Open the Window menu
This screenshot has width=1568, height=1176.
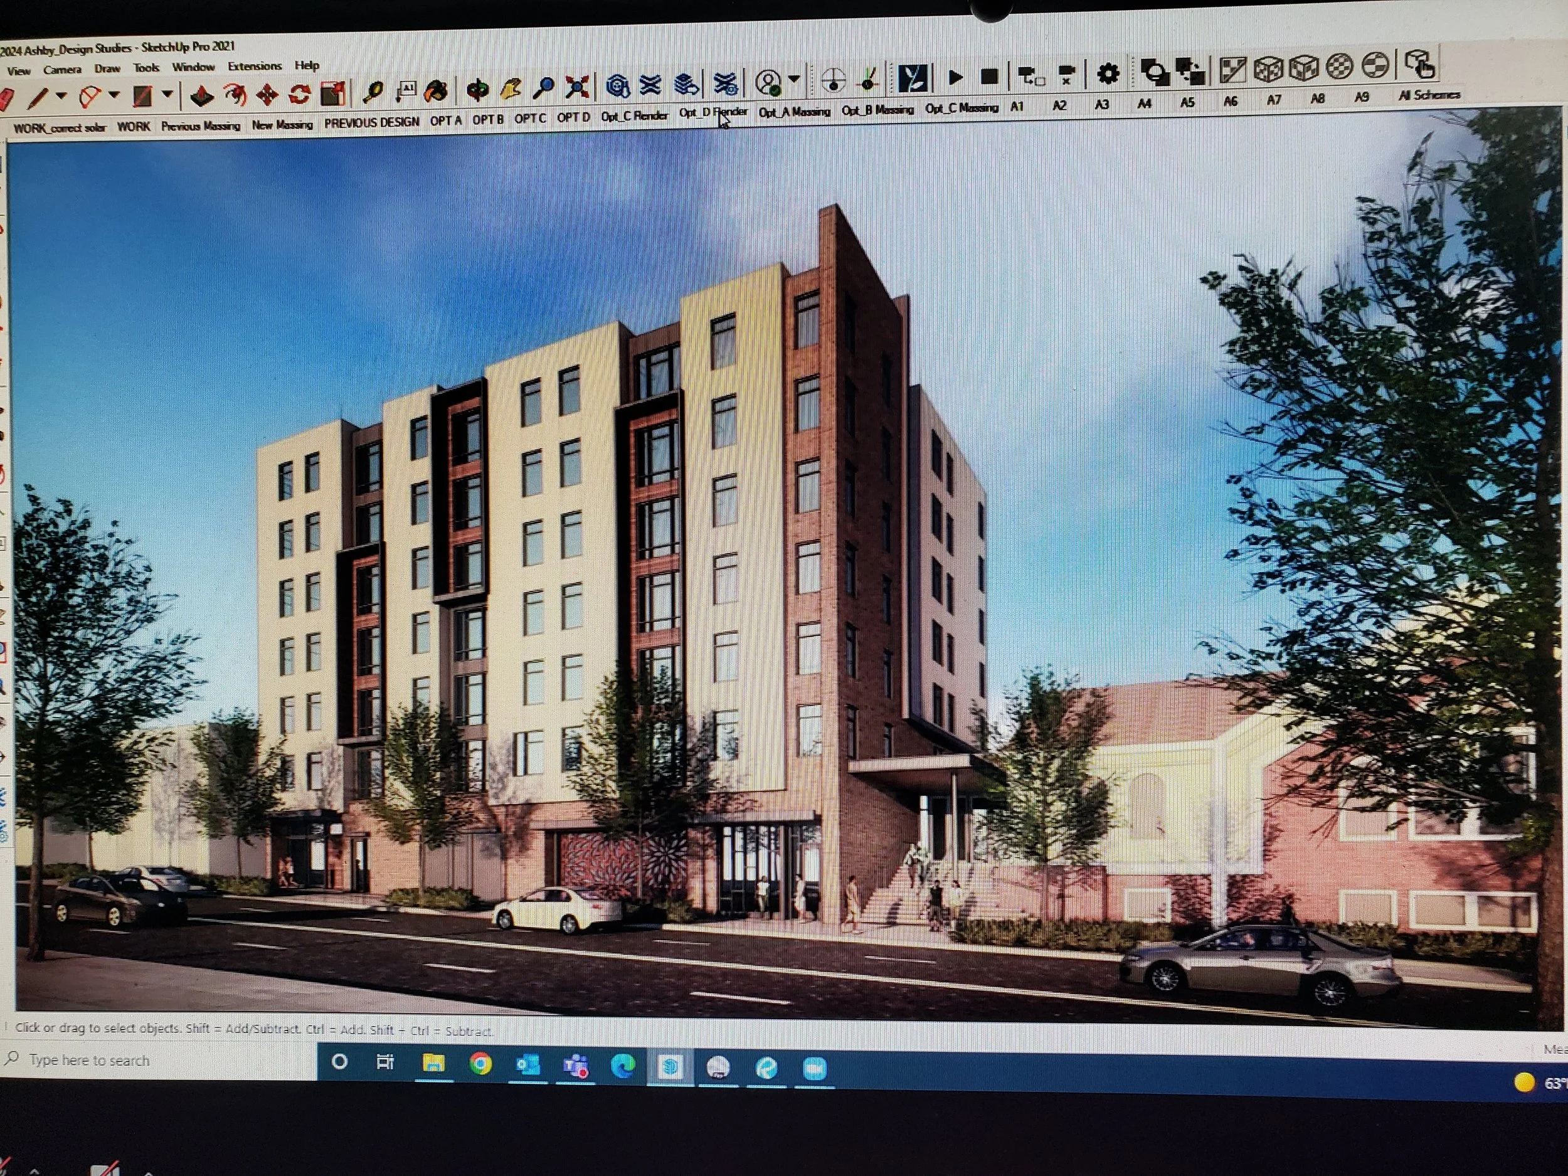coord(194,67)
